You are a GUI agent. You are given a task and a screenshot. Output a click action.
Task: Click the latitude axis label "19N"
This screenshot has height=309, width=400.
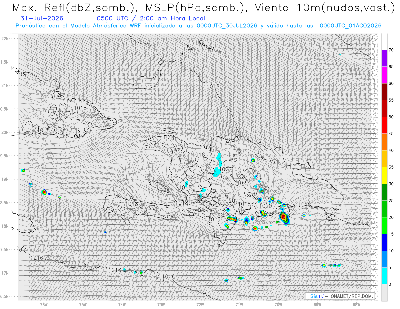[6, 179]
